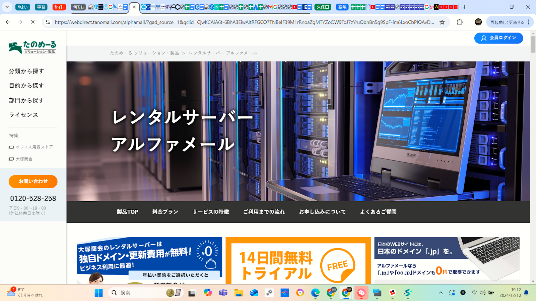Open the Chrome profile avatar

pyautogui.click(x=478, y=22)
